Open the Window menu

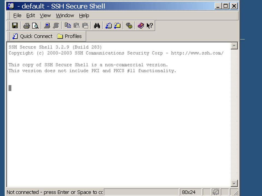click(x=65, y=16)
